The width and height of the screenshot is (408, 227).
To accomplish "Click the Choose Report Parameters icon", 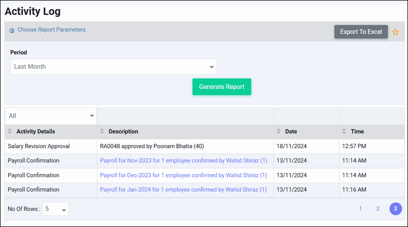I will tap(12, 31).
